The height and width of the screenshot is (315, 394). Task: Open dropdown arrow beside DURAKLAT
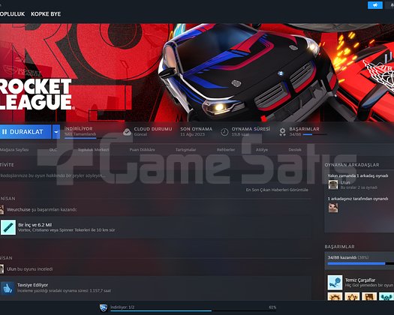pyautogui.click(x=56, y=132)
